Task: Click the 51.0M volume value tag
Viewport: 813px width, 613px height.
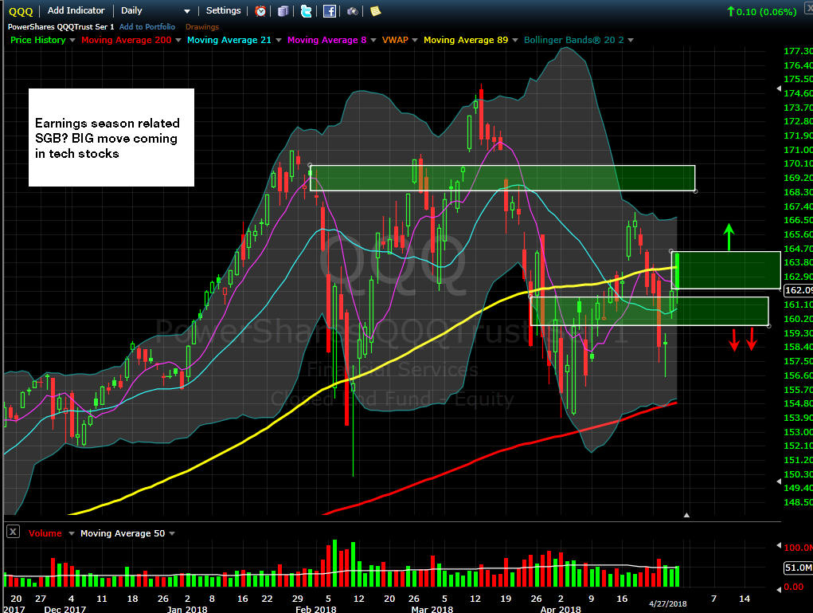Action: (797, 568)
